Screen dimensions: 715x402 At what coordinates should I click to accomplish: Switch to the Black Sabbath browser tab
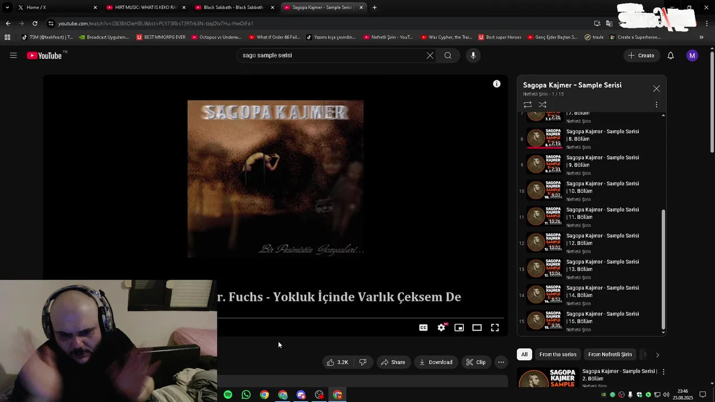234,7
